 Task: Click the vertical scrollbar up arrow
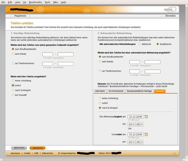pyautogui.click(x=187, y=6)
